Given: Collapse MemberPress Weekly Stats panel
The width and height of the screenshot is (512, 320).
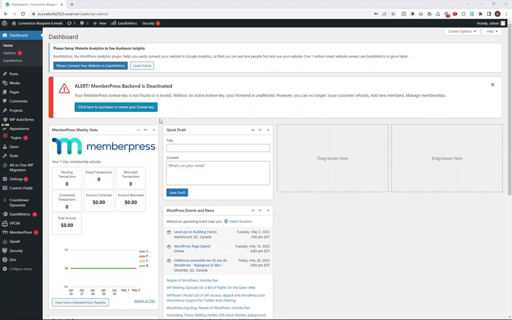Looking at the screenshot, I should click(154, 130).
